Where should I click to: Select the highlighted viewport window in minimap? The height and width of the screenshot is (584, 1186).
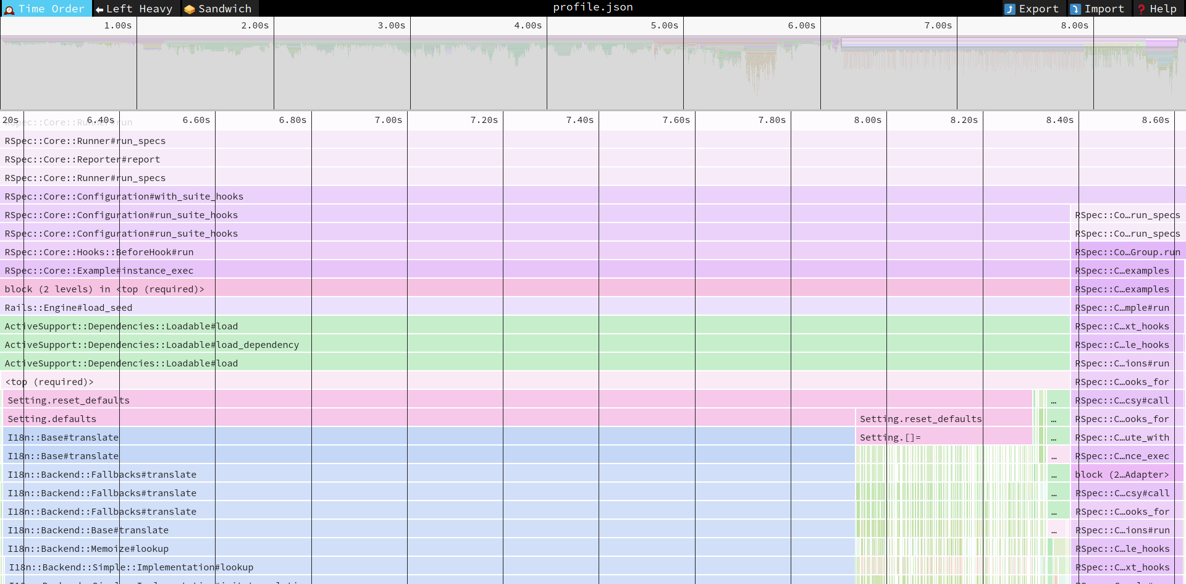tap(1009, 43)
